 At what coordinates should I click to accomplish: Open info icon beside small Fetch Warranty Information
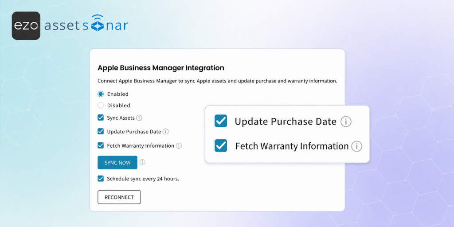tap(179, 145)
